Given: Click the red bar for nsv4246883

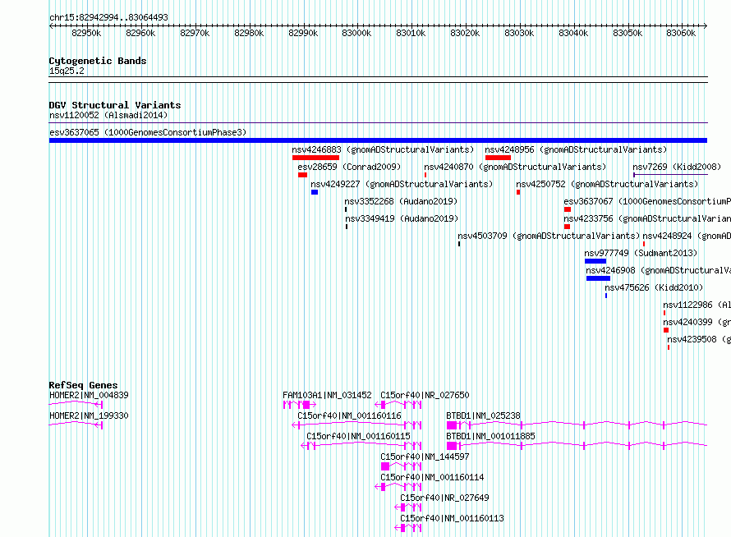Looking at the screenshot, I should pyautogui.click(x=315, y=158).
